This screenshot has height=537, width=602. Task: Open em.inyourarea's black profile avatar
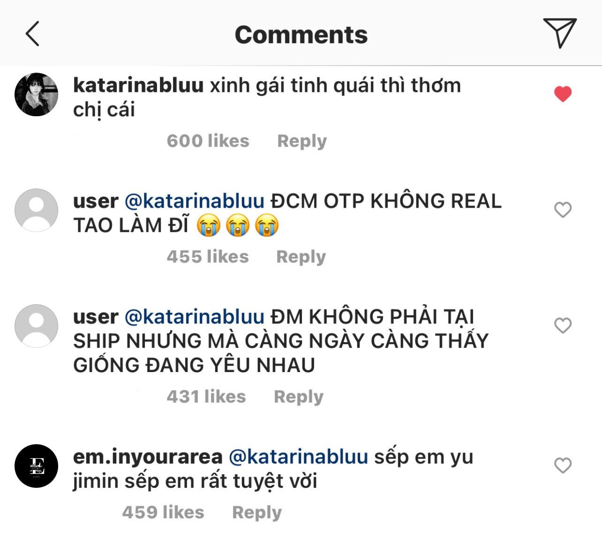[x=37, y=466]
